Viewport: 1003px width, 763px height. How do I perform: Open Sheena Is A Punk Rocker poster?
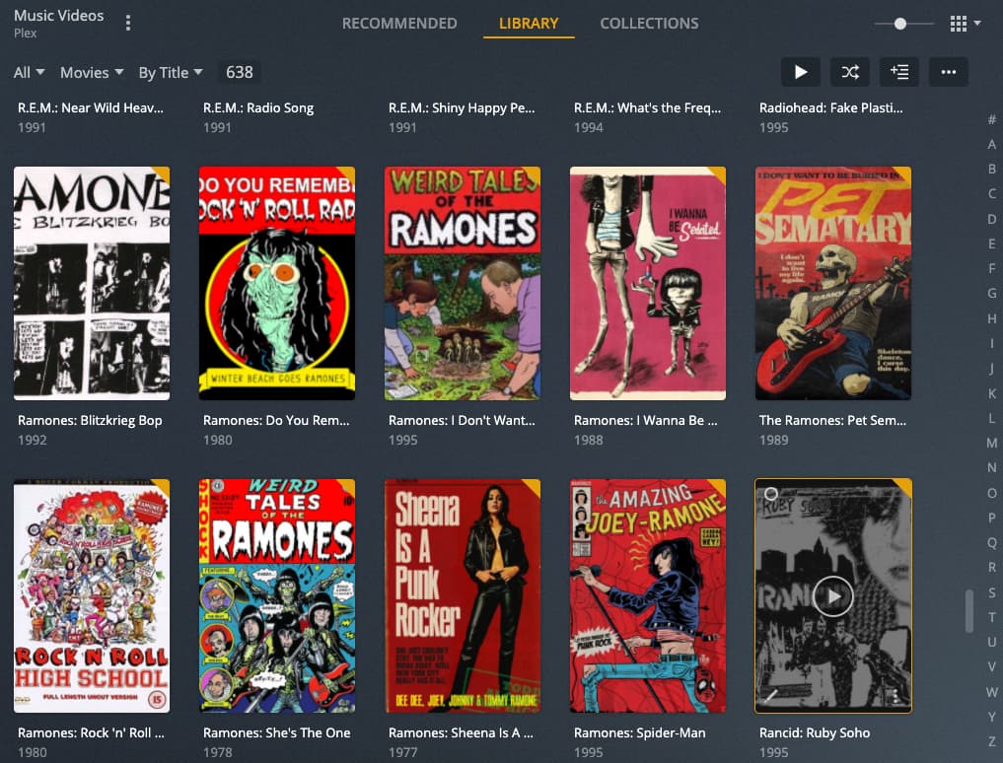point(463,596)
